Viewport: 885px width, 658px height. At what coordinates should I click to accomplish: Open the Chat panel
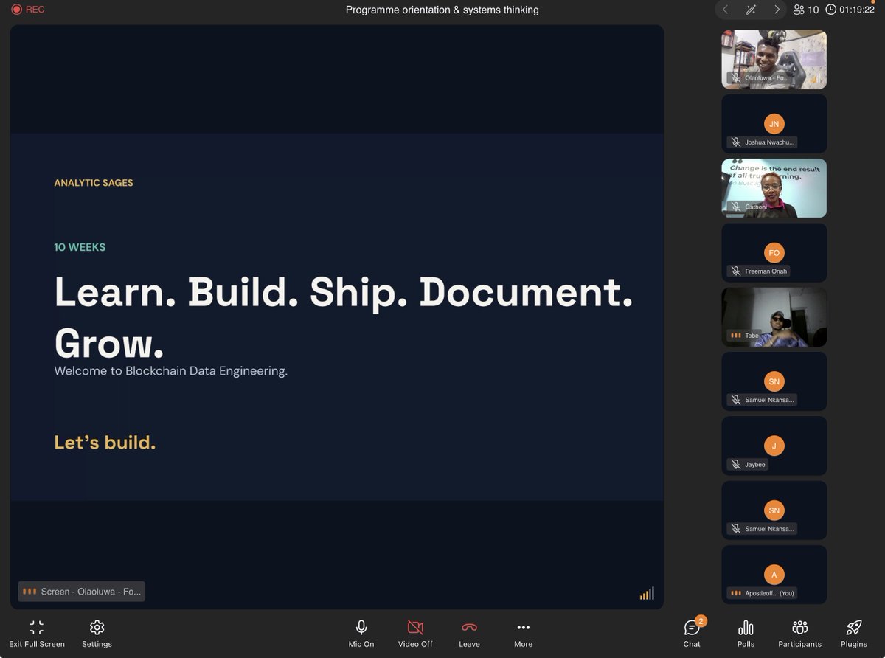(x=692, y=634)
